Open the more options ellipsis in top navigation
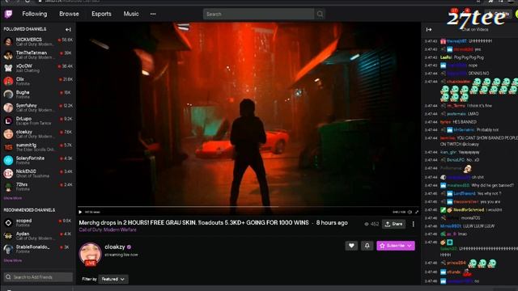The image size is (518, 291). (x=153, y=14)
